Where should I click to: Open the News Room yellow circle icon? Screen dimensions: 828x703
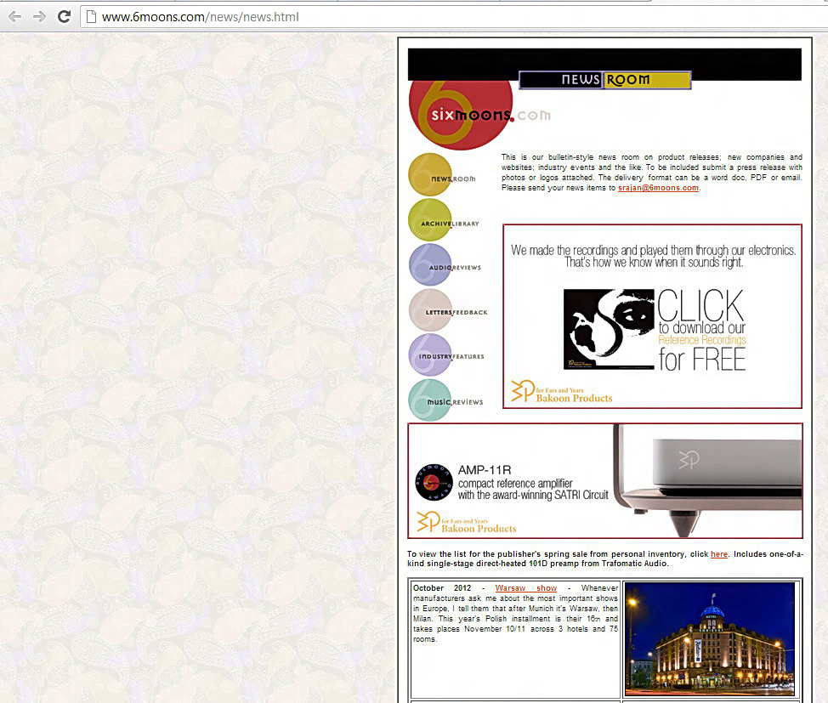(x=430, y=176)
